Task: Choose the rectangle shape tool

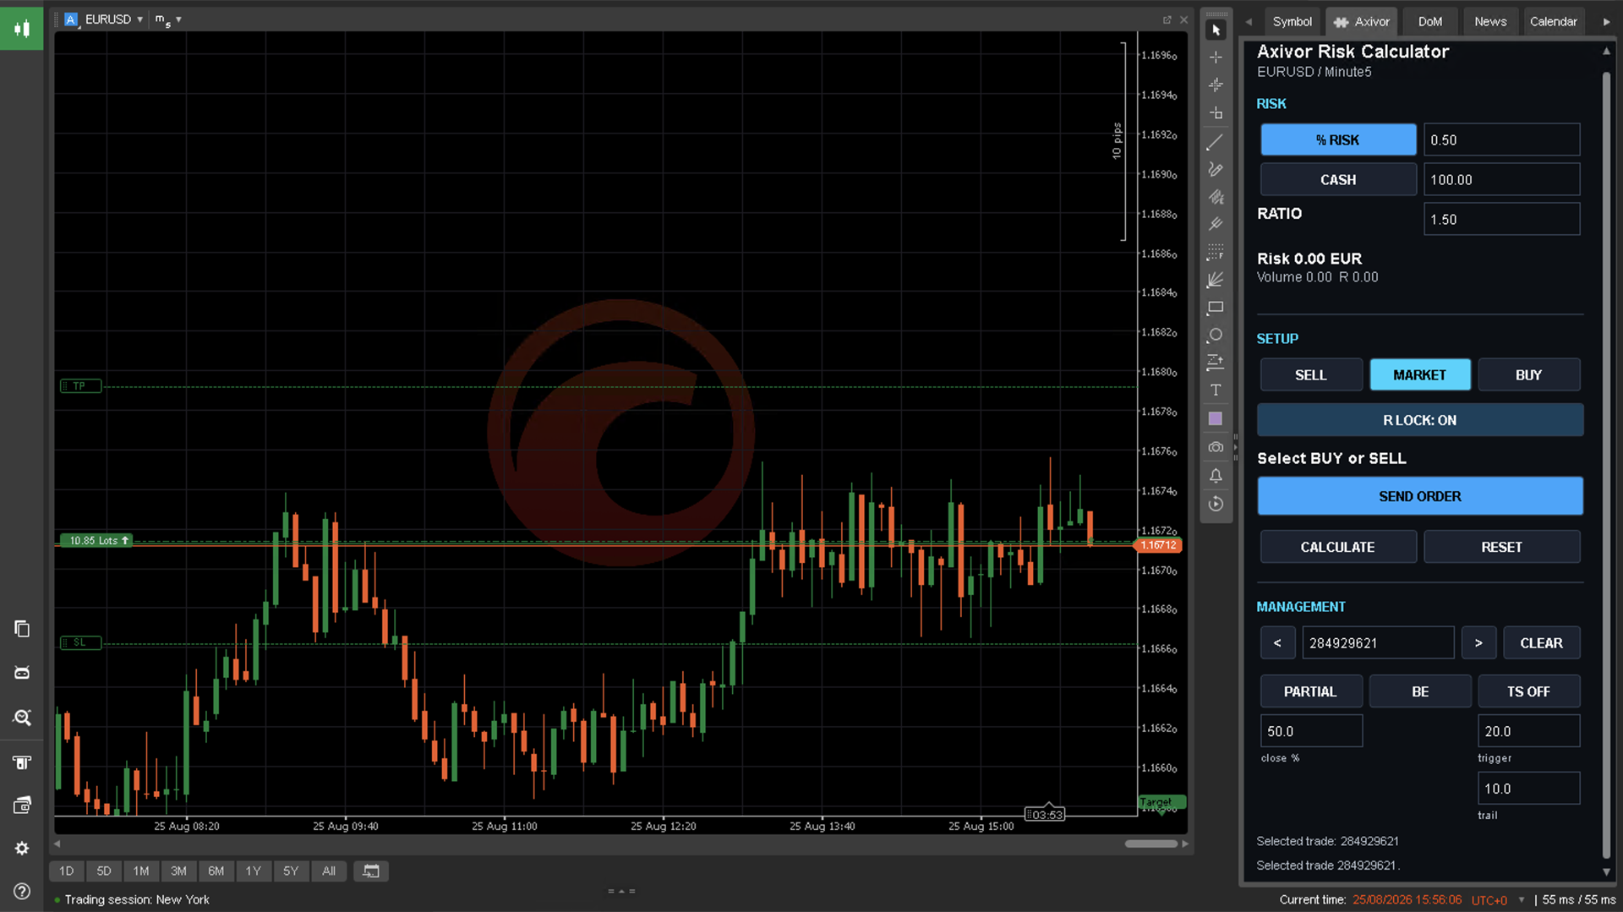Action: click(x=1216, y=308)
